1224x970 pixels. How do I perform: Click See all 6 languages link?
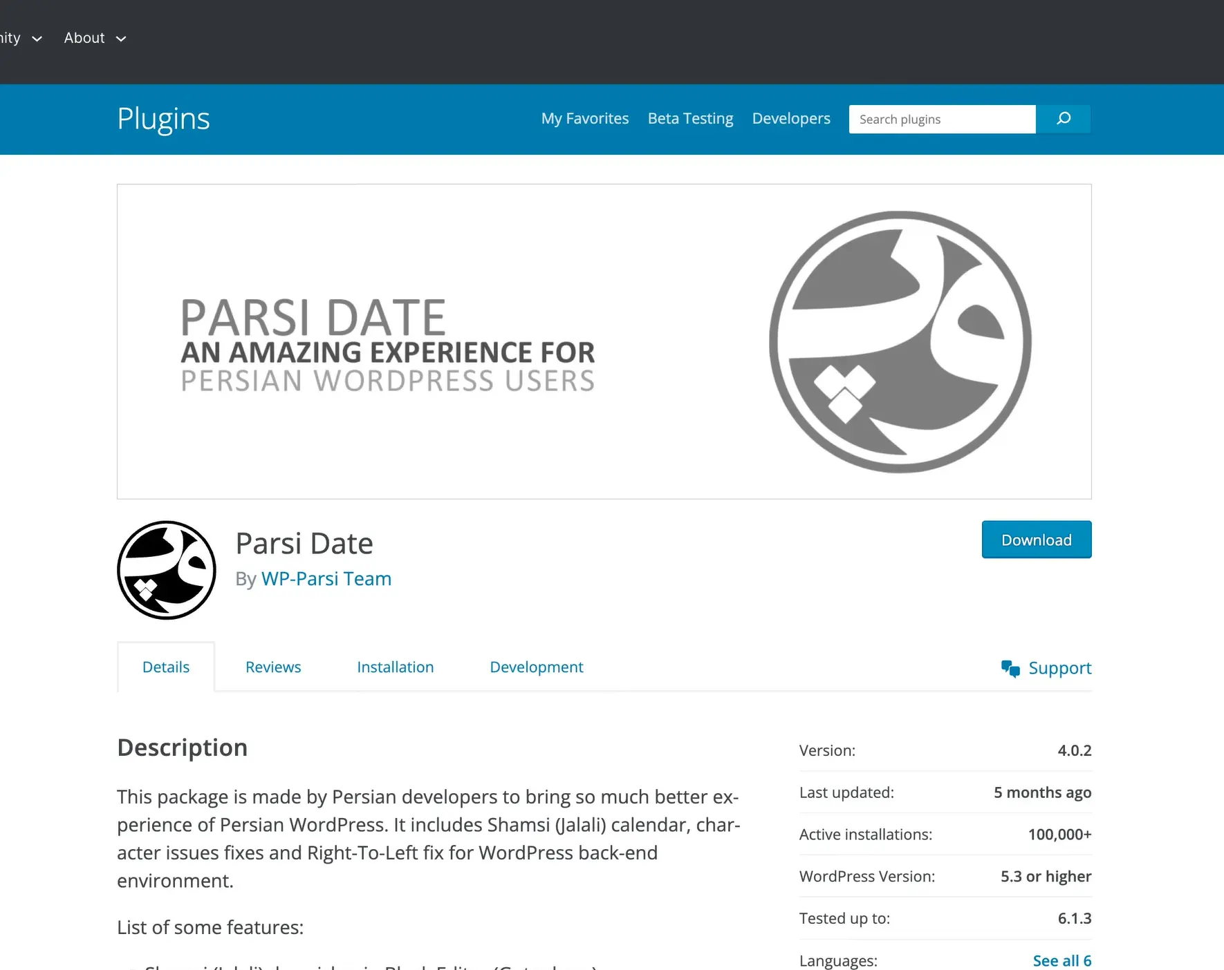click(1061, 960)
